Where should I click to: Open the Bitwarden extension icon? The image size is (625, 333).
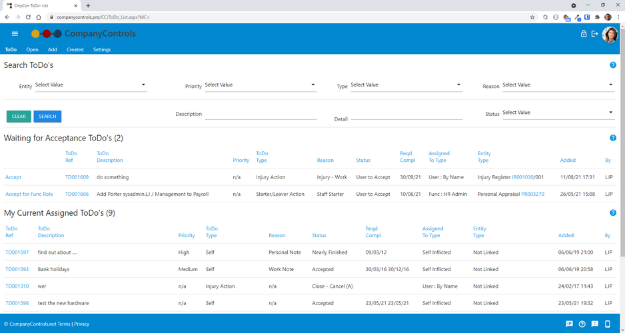587,17
